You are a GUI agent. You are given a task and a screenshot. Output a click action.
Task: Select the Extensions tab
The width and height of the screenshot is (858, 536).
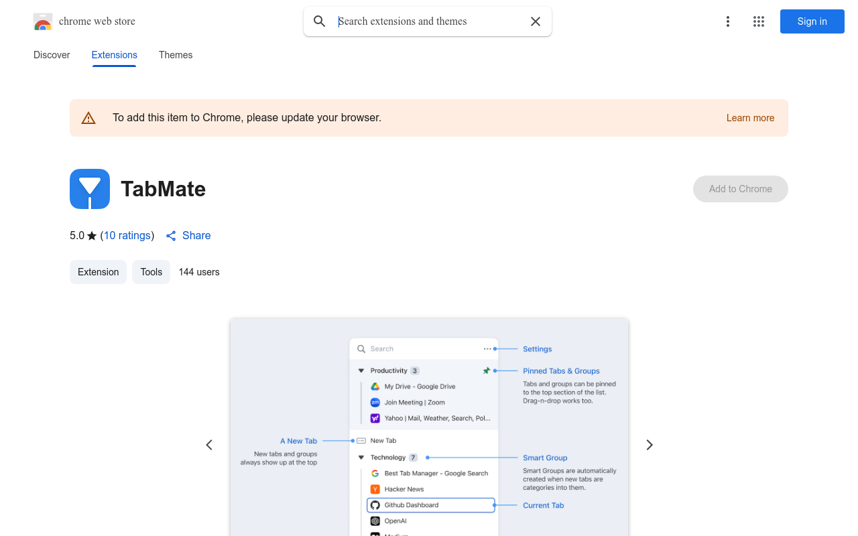(115, 55)
